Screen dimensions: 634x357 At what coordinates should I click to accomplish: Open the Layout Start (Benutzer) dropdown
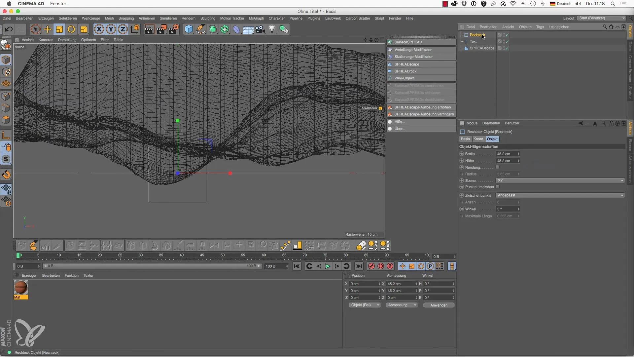602,18
